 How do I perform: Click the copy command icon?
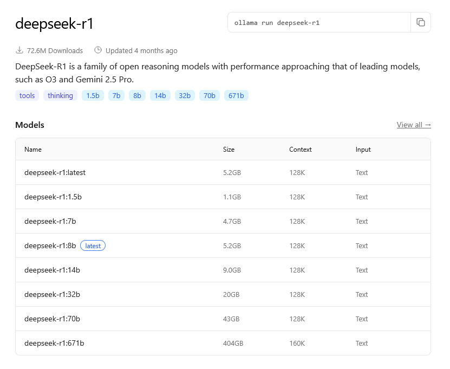coord(421,22)
